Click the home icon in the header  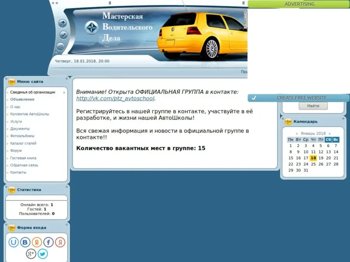[62, 23]
